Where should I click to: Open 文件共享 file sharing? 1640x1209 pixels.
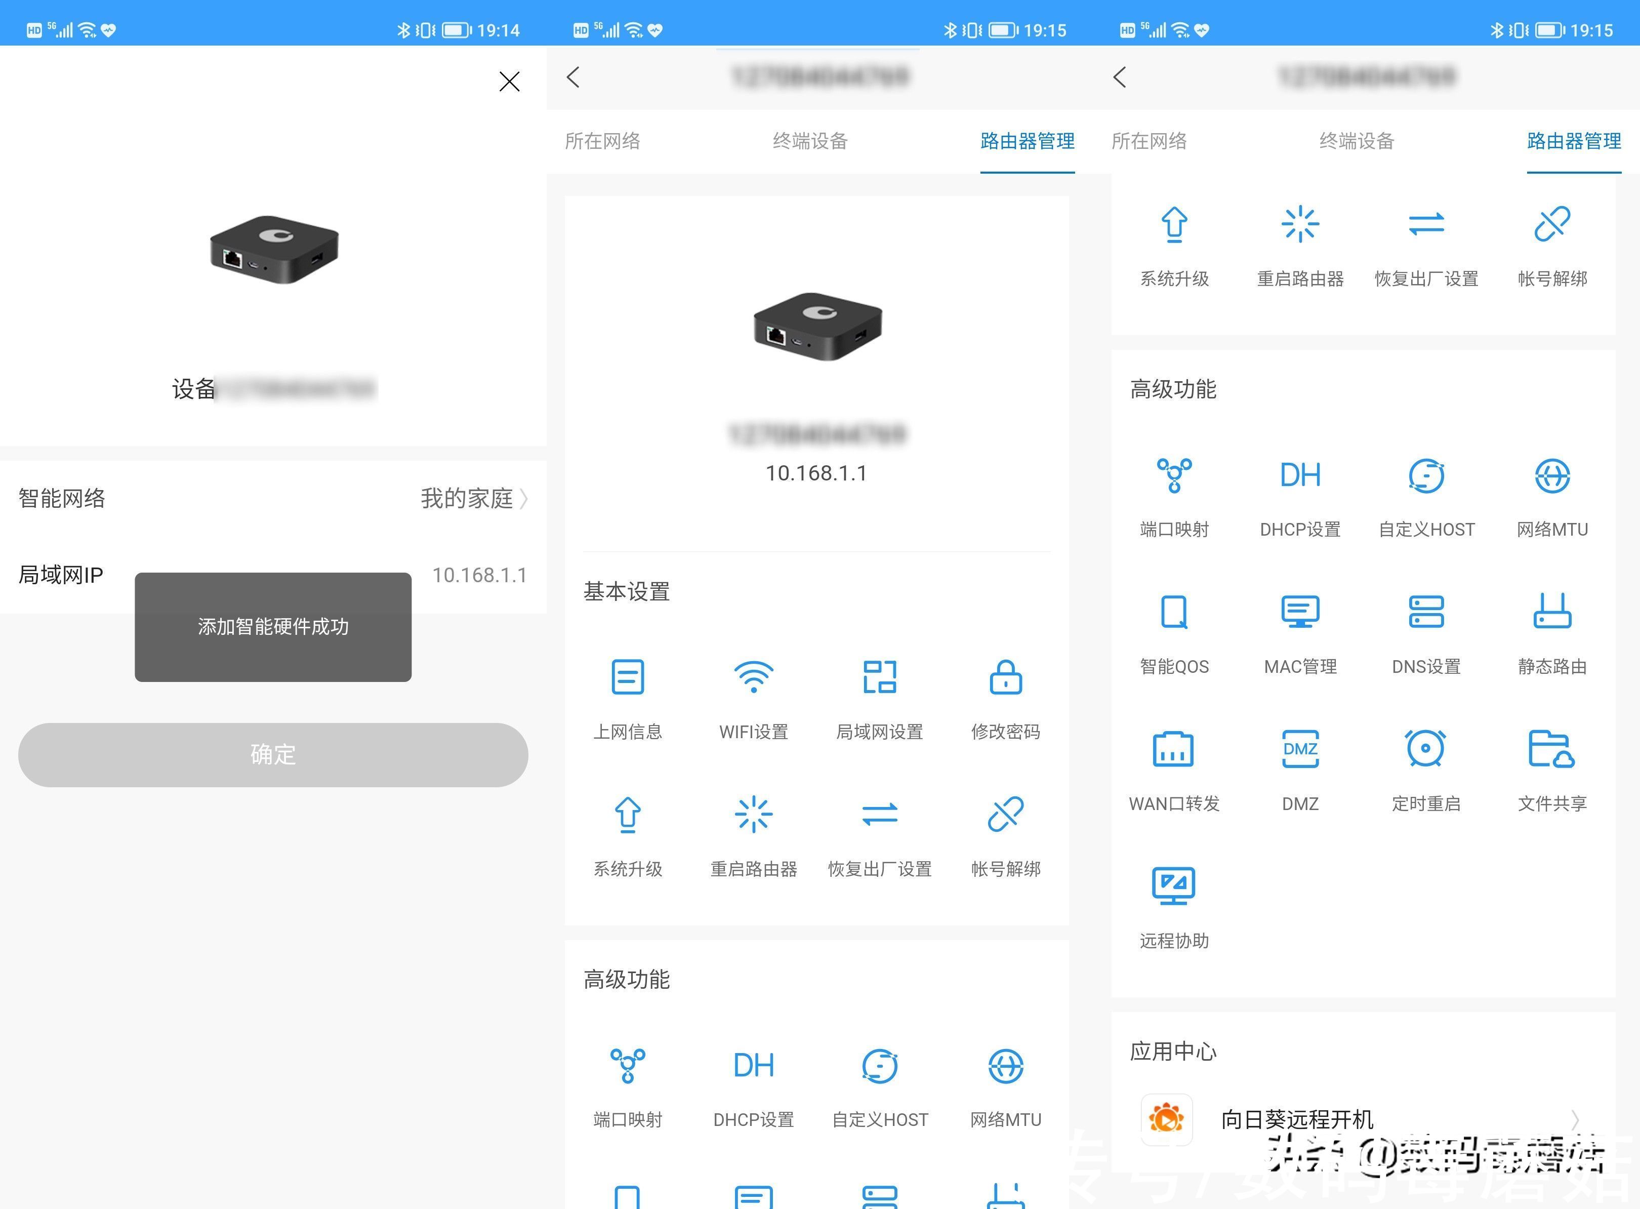click(1551, 772)
